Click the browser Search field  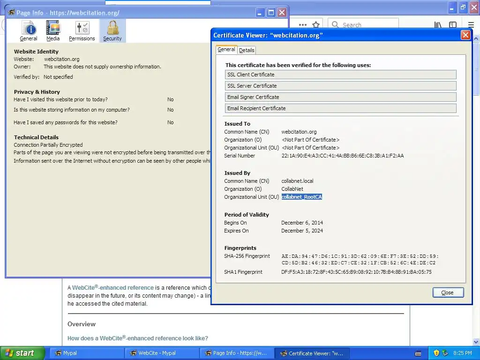coord(363,25)
